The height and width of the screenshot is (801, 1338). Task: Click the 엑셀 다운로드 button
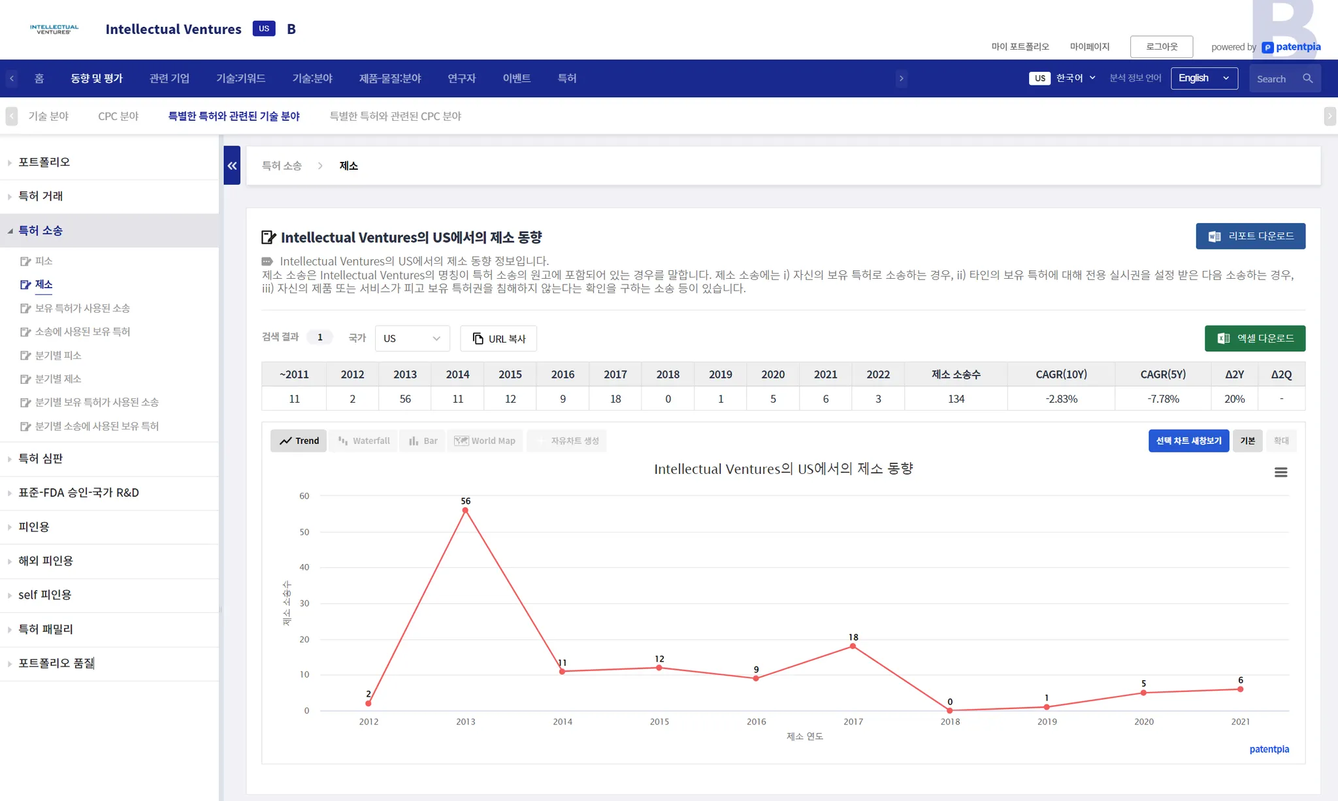click(1254, 339)
